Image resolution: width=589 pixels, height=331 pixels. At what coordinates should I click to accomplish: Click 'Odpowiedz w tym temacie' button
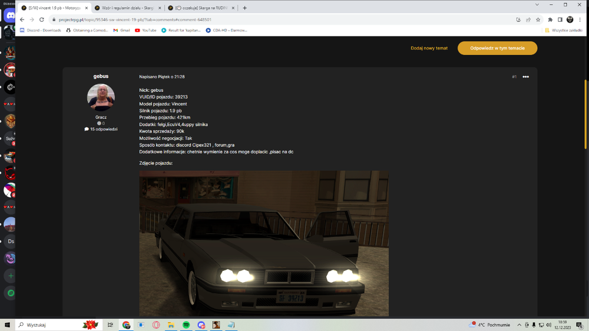pyautogui.click(x=497, y=48)
